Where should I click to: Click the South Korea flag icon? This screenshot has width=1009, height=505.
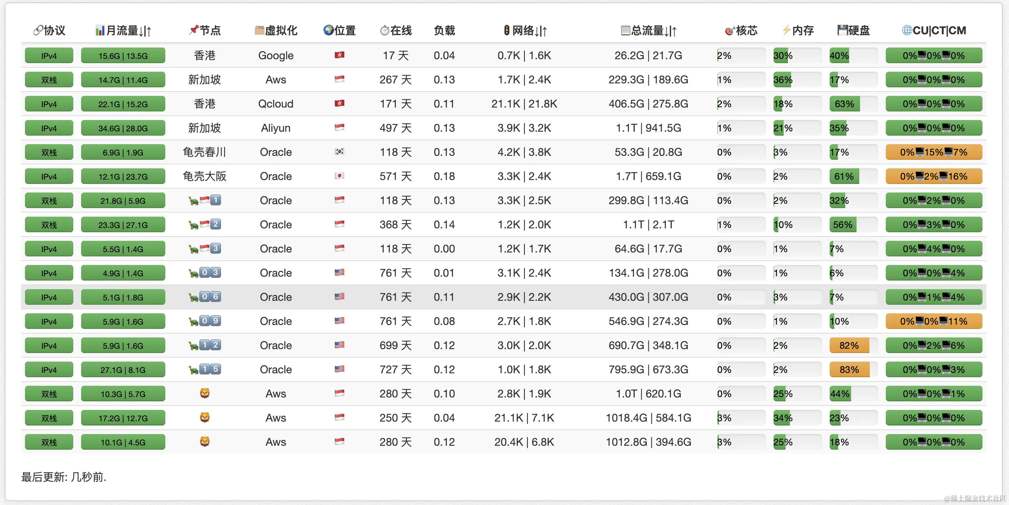[339, 152]
